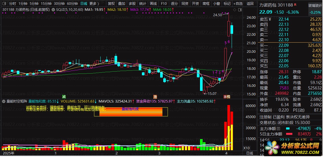Click the 涨榜 signal marker

click(x=227, y=97)
